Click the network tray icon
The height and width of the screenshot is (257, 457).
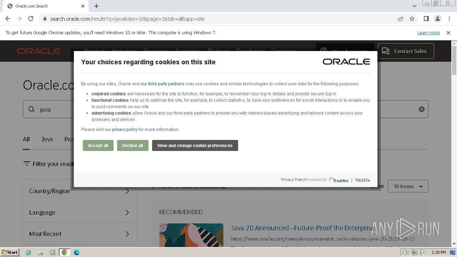click(x=415, y=252)
